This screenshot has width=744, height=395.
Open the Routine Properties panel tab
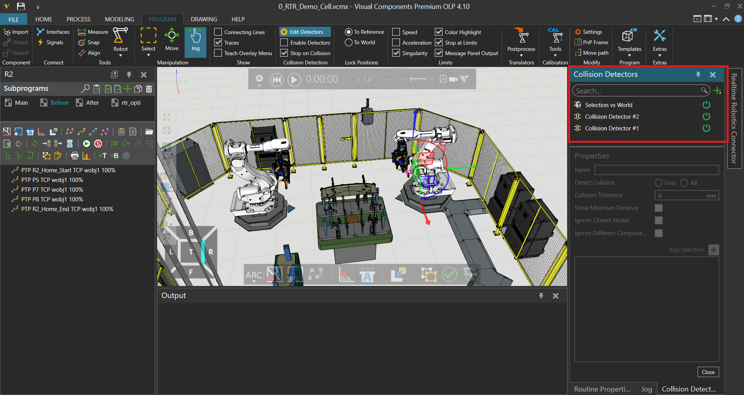pos(602,389)
